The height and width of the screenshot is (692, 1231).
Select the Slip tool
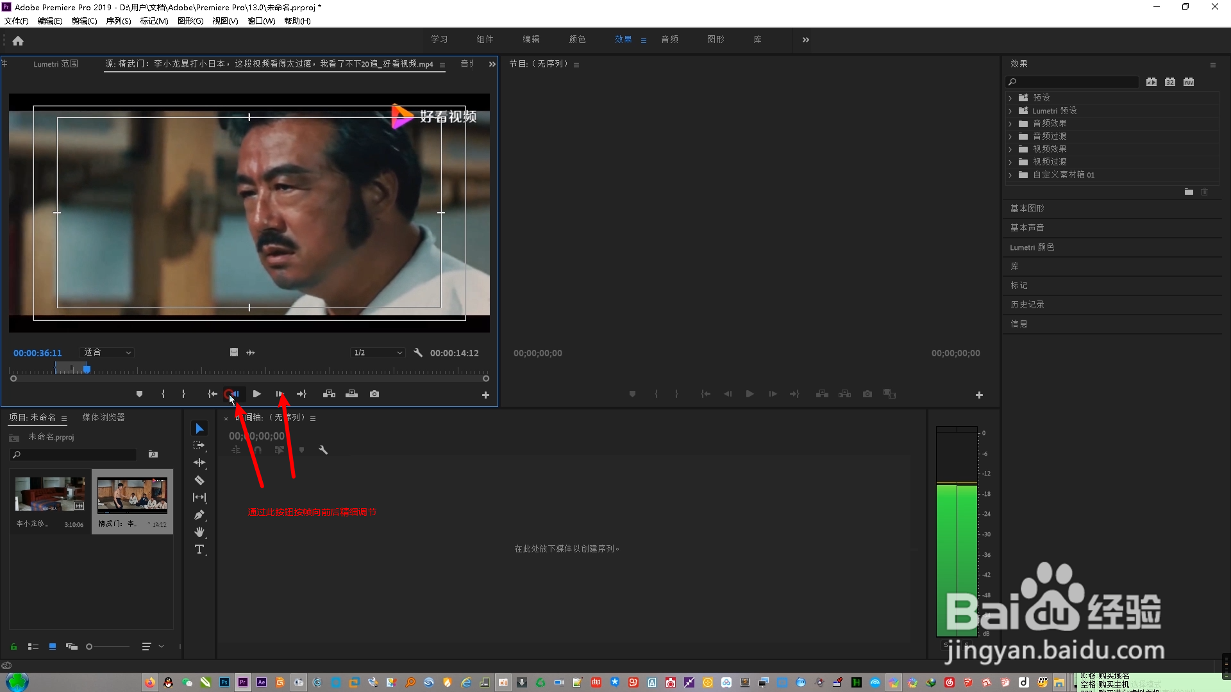pyautogui.click(x=199, y=497)
